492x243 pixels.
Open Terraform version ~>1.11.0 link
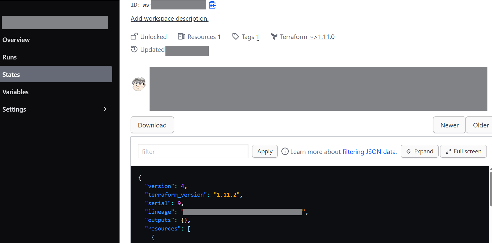click(322, 37)
